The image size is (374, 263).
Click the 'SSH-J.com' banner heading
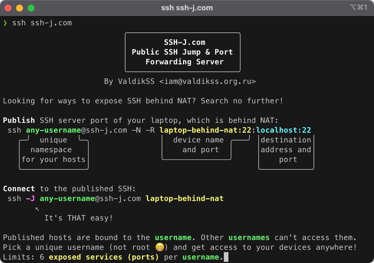(x=185, y=42)
